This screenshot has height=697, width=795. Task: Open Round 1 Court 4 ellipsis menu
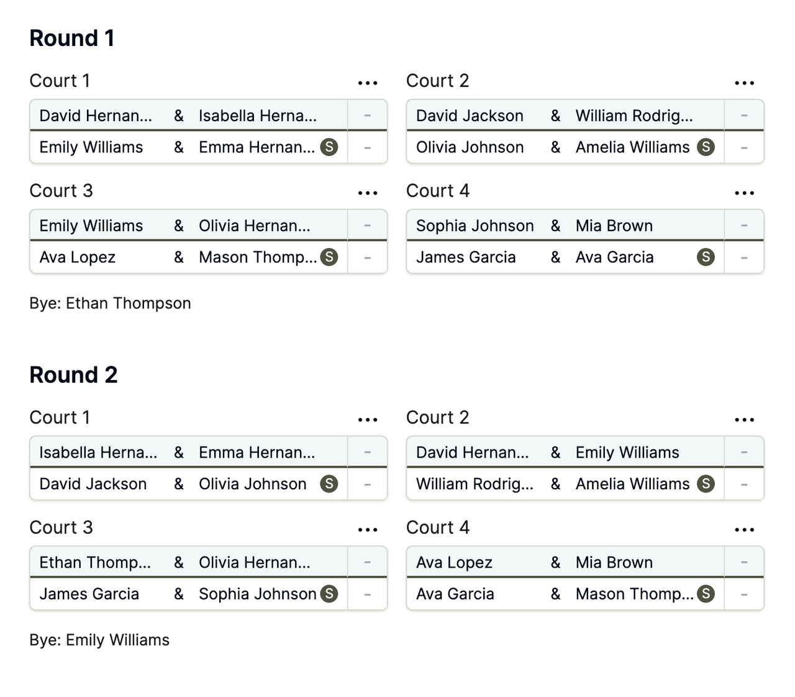tap(744, 193)
